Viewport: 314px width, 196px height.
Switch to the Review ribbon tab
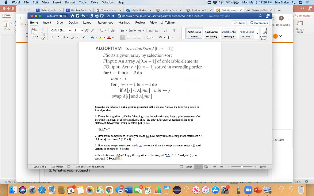[x=140, y=22]
